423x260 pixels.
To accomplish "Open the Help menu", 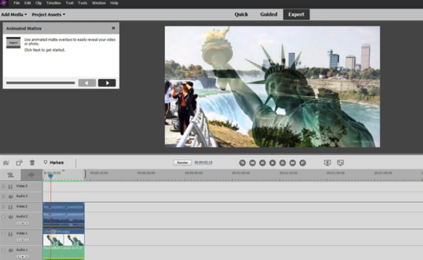I will [x=114, y=3].
